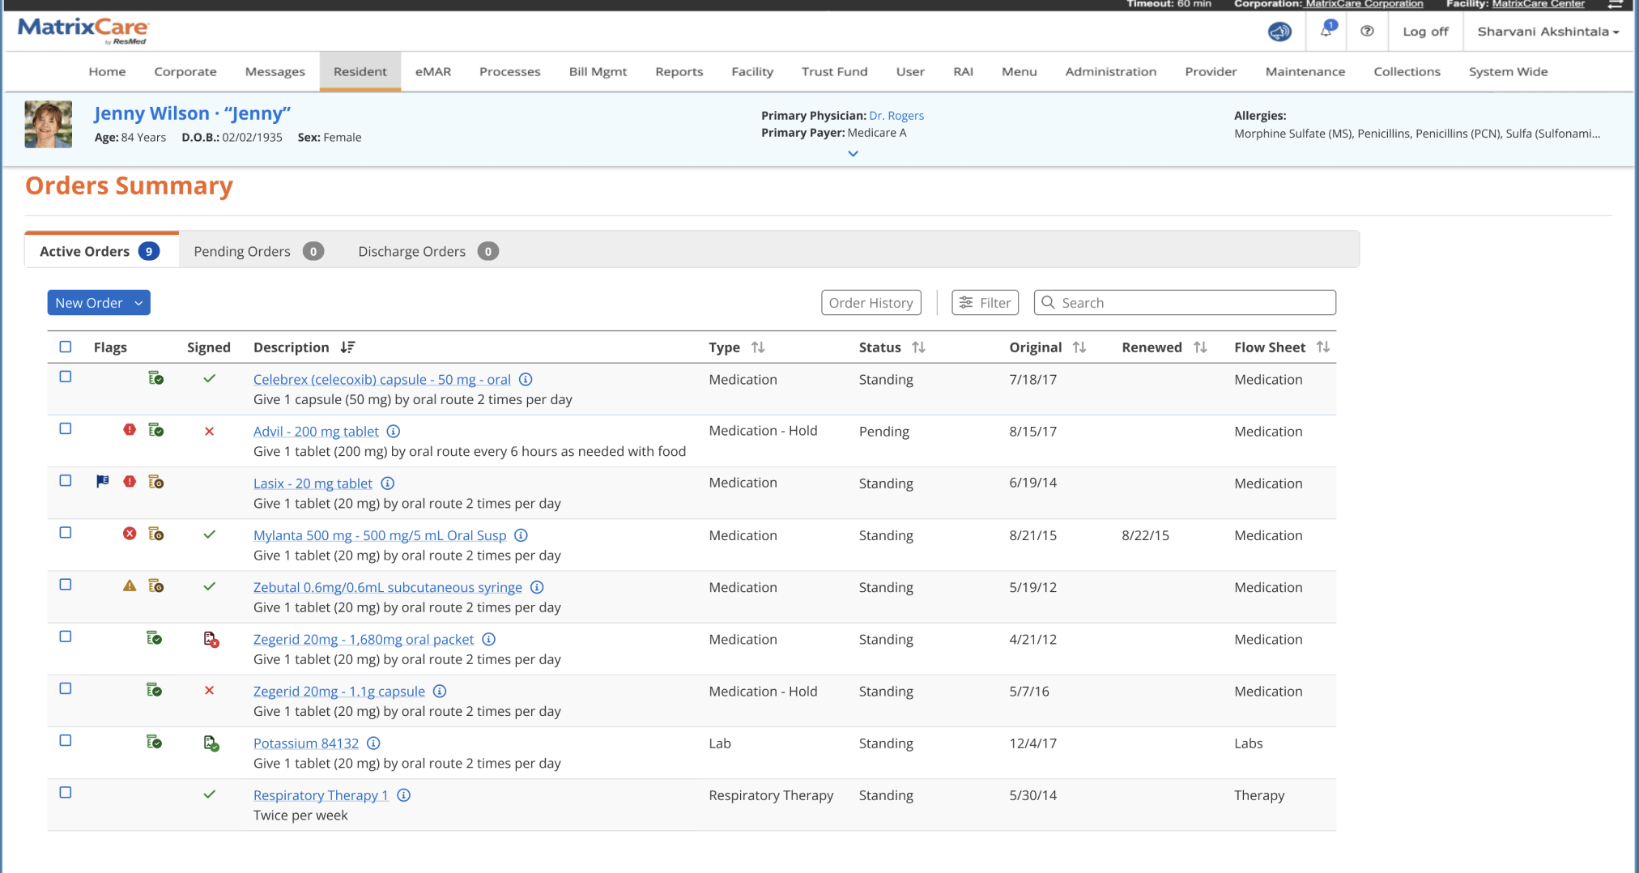Click into the orders Search field

[x=1185, y=303]
